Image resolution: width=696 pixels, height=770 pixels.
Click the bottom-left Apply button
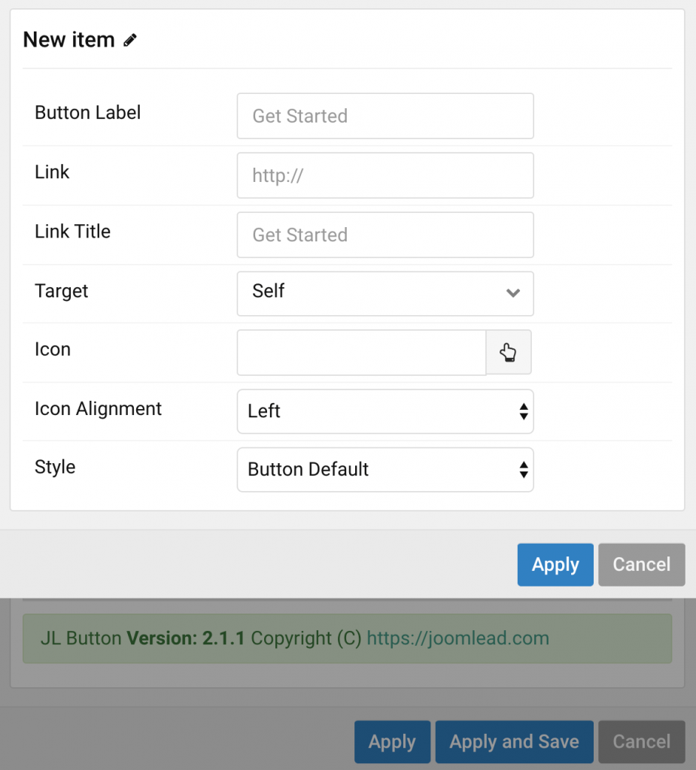click(x=392, y=741)
